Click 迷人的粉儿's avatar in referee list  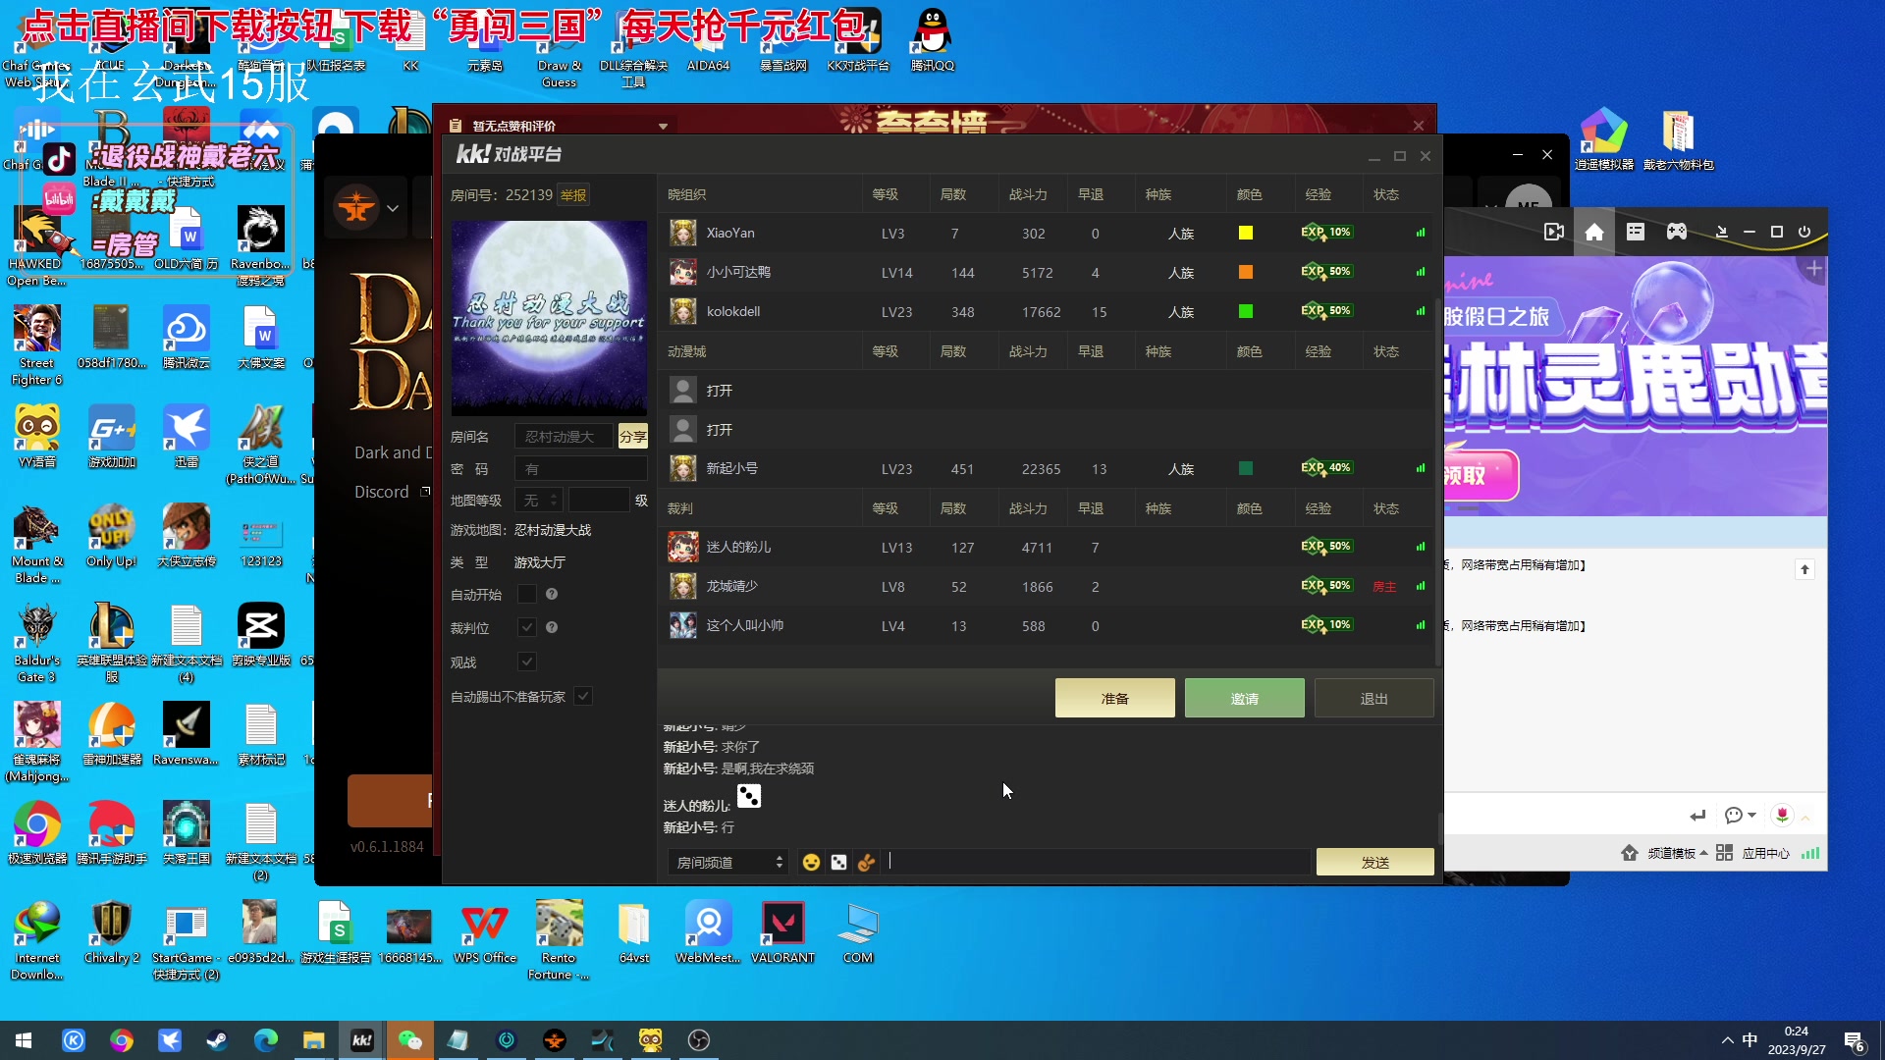click(x=683, y=547)
